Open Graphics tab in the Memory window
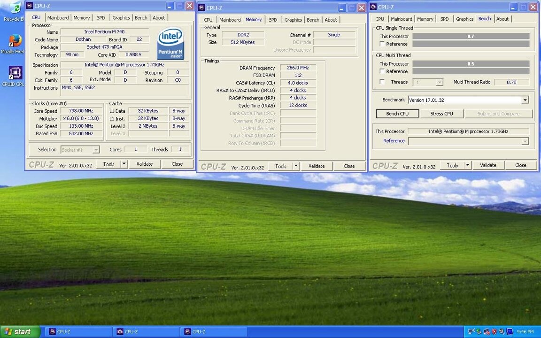This screenshot has width=541, height=338. 293,20
